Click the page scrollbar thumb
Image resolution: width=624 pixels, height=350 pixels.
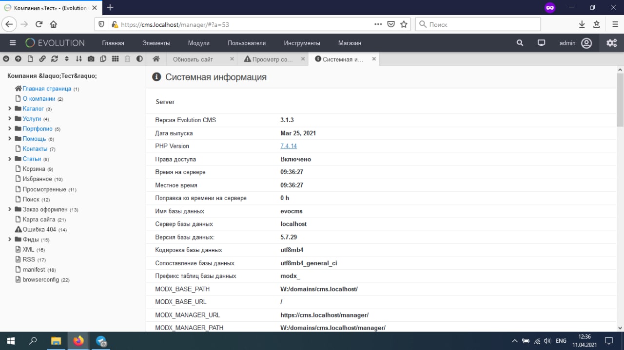tap(620, 100)
